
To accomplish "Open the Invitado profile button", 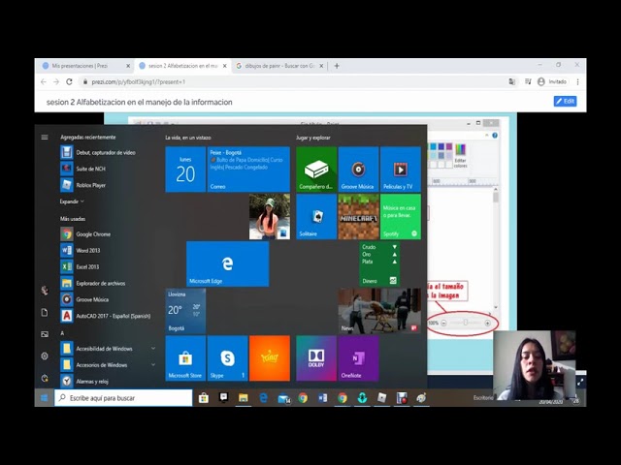I will coord(552,81).
